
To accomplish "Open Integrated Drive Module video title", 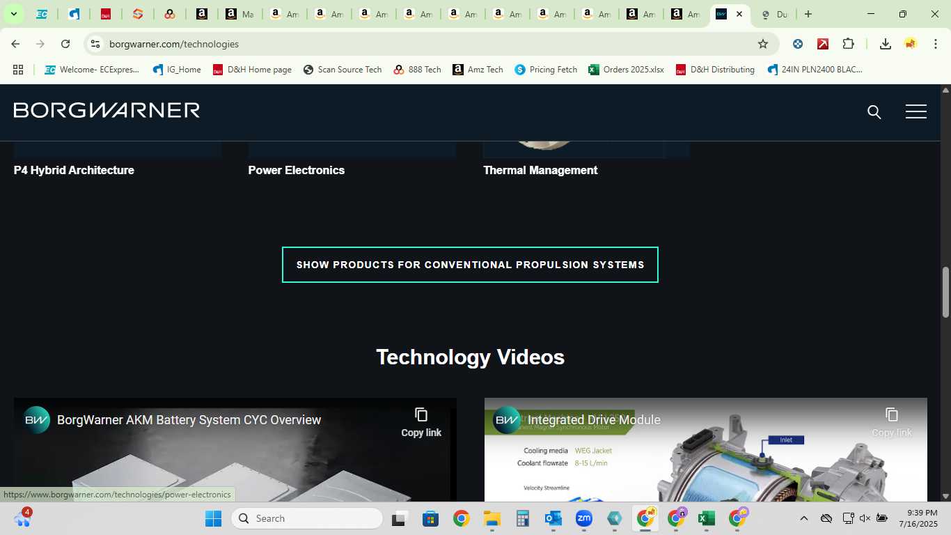I will coord(594,420).
